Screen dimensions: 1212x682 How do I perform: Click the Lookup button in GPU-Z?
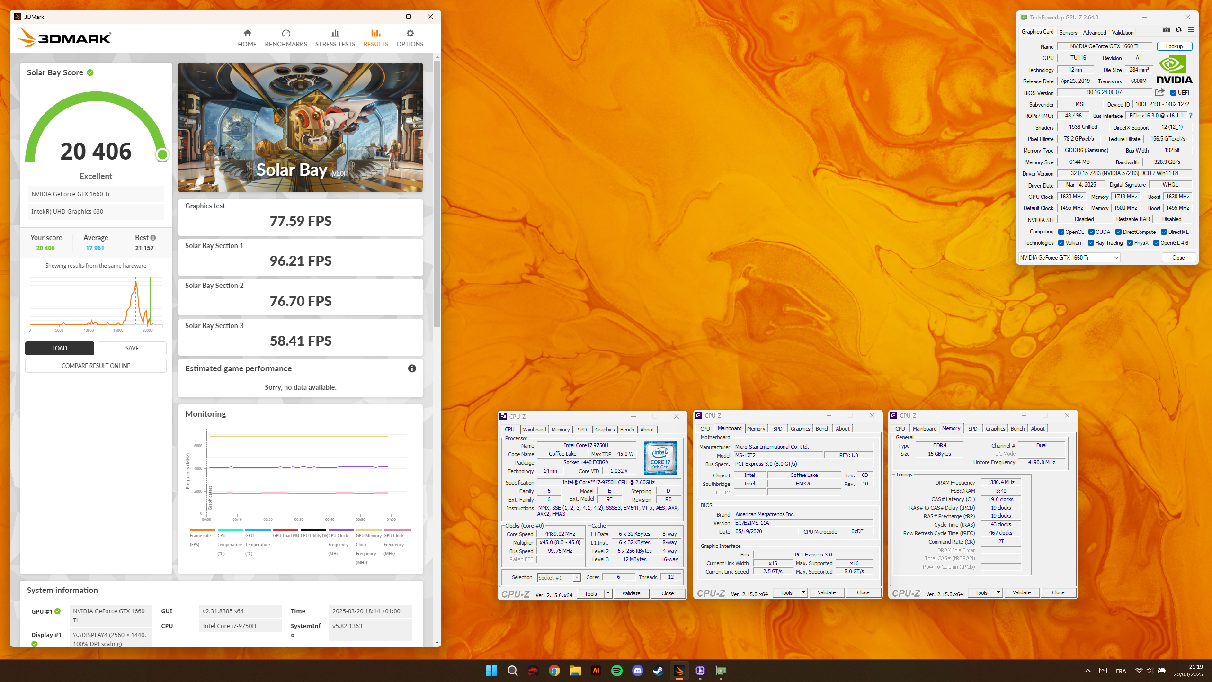coord(1174,46)
